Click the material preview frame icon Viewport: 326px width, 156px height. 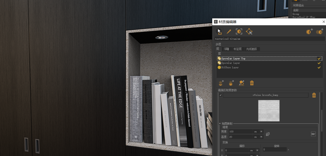pyautogui.click(x=239, y=31)
